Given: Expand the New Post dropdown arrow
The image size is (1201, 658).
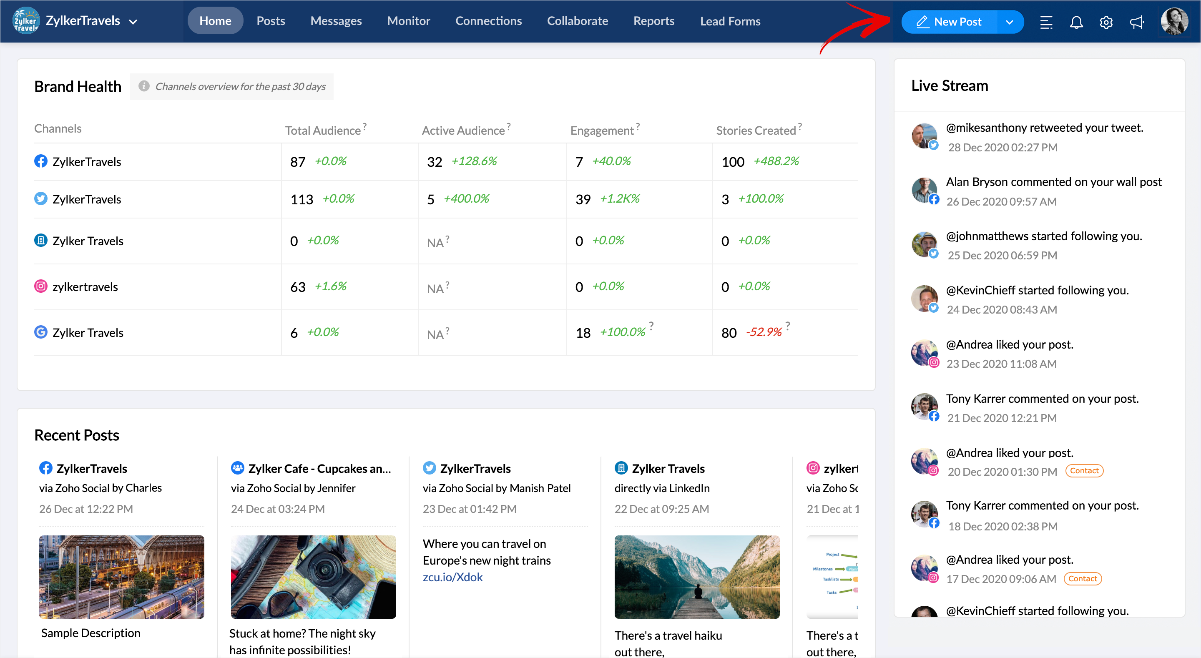Looking at the screenshot, I should 1009,22.
